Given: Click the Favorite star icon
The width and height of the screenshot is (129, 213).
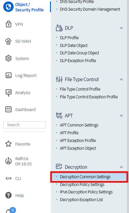Looking at the screenshot, I should pos(8,144).
